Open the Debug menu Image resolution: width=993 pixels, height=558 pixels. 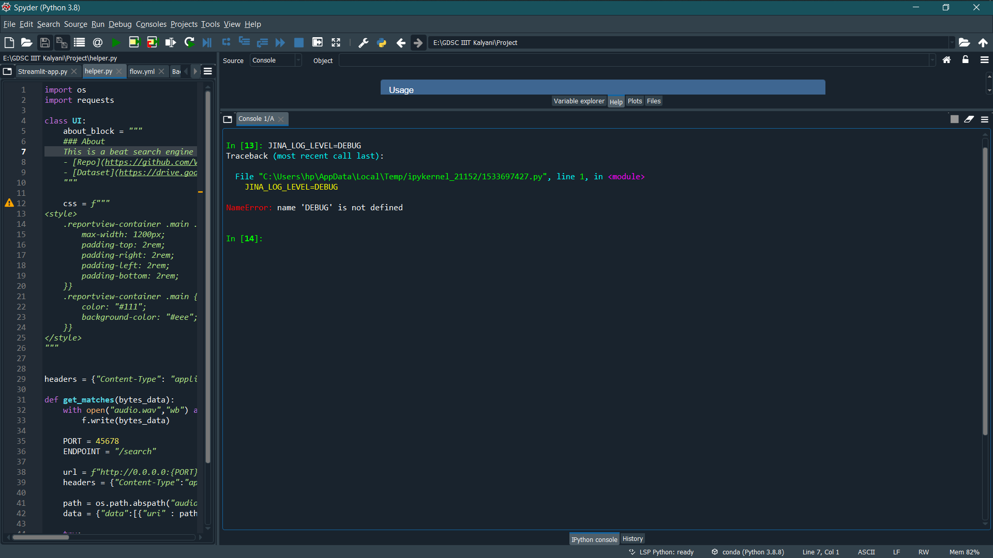click(119, 24)
